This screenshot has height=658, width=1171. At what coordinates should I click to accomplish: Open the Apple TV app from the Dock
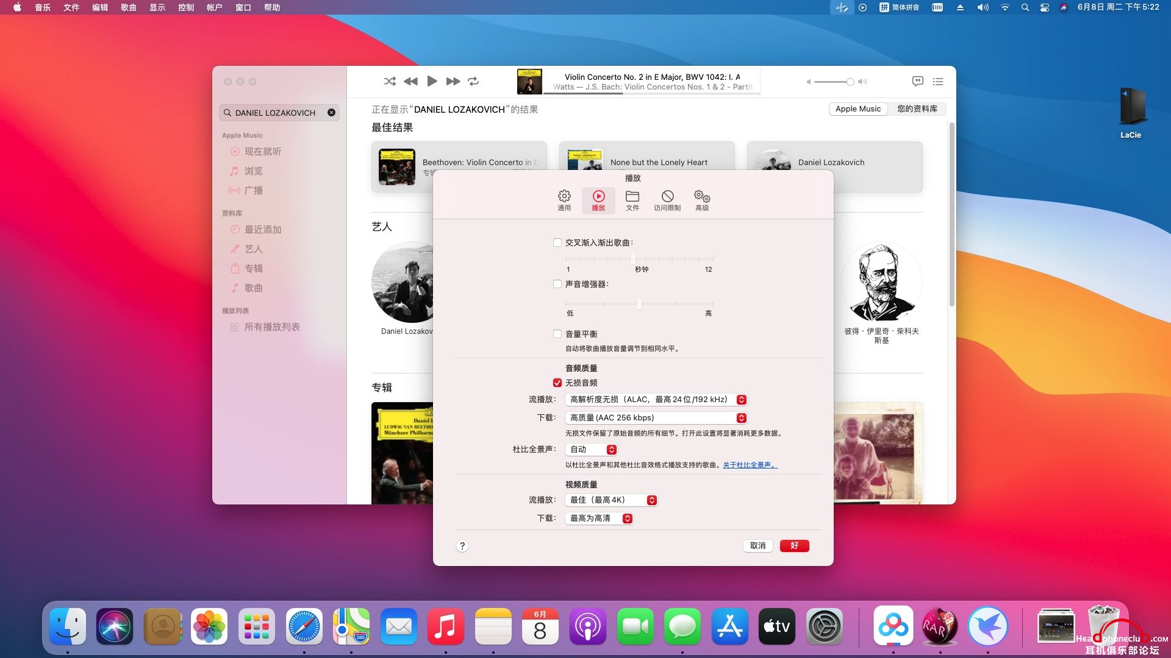pos(776,626)
